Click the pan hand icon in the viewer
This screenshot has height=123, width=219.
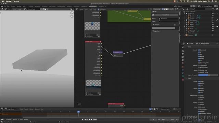pyautogui.click(x=72, y=16)
